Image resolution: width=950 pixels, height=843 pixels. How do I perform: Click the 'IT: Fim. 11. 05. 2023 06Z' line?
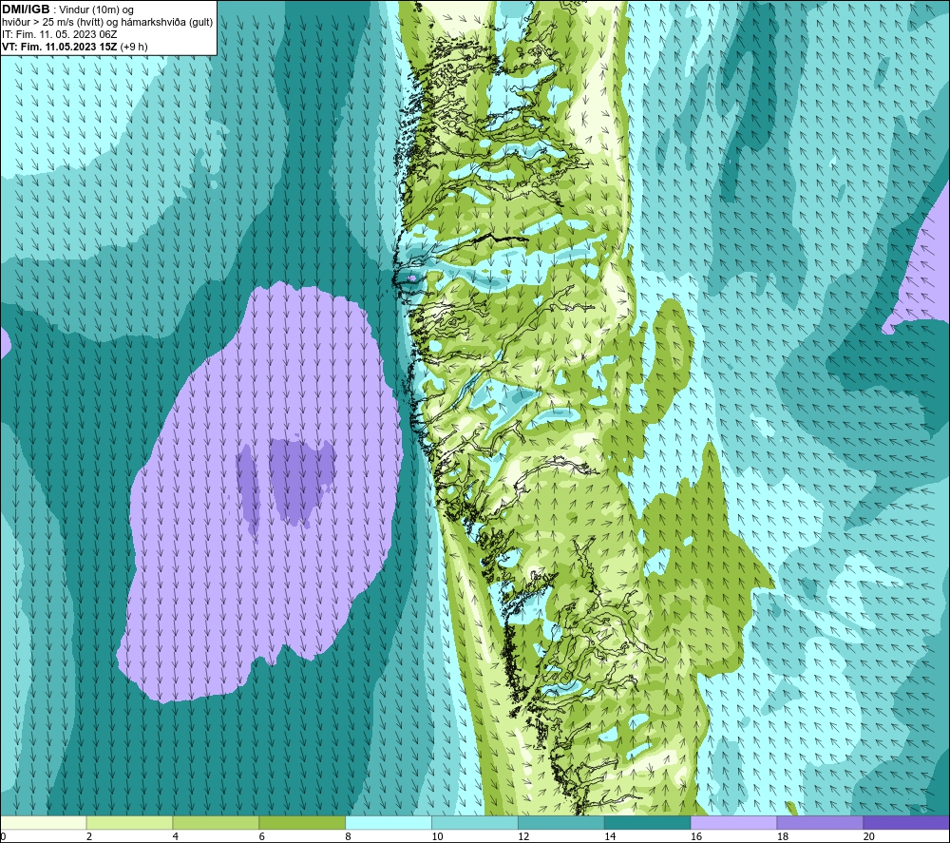pyautogui.click(x=59, y=34)
